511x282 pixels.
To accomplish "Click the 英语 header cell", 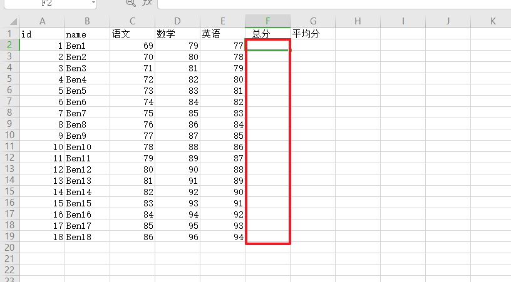I will 222,34.
